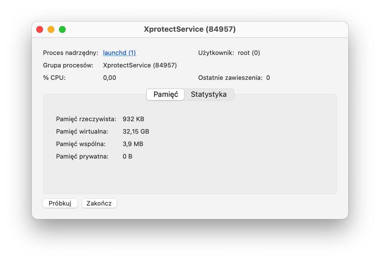This screenshot has width=380, height=261.
Task: Click the Pamięć wspólna label
Action: (x=81, y=144)
